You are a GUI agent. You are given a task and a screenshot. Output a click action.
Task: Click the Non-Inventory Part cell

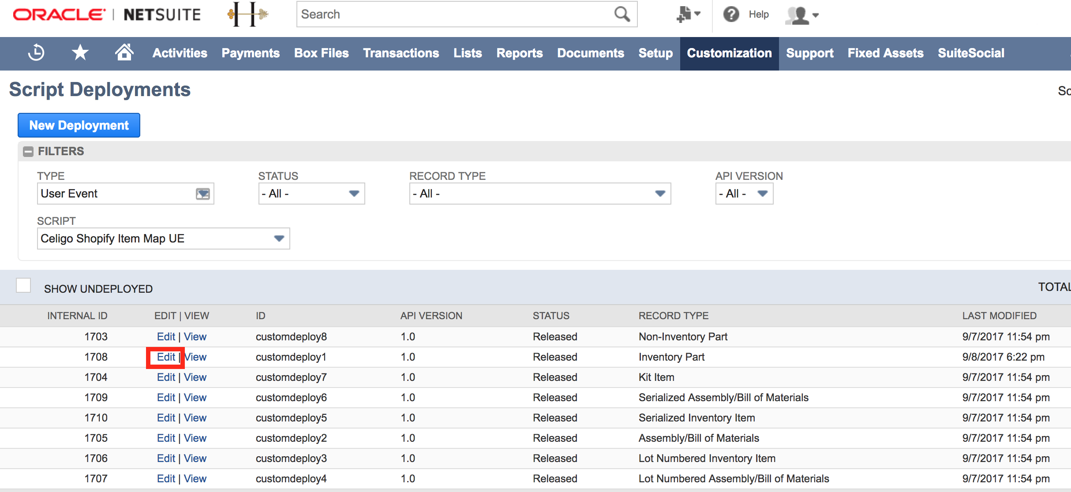click(x=683, y=337)
